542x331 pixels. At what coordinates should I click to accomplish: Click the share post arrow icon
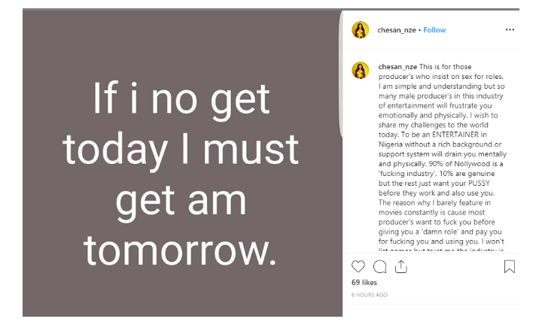400,266
